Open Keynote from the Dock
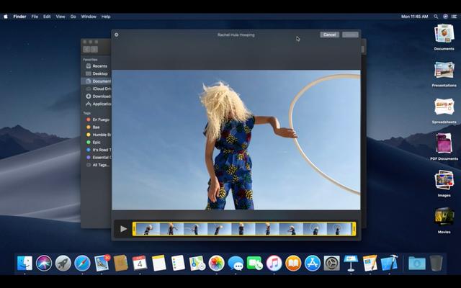This screenshot has width=461, height=288. (351, 263)
